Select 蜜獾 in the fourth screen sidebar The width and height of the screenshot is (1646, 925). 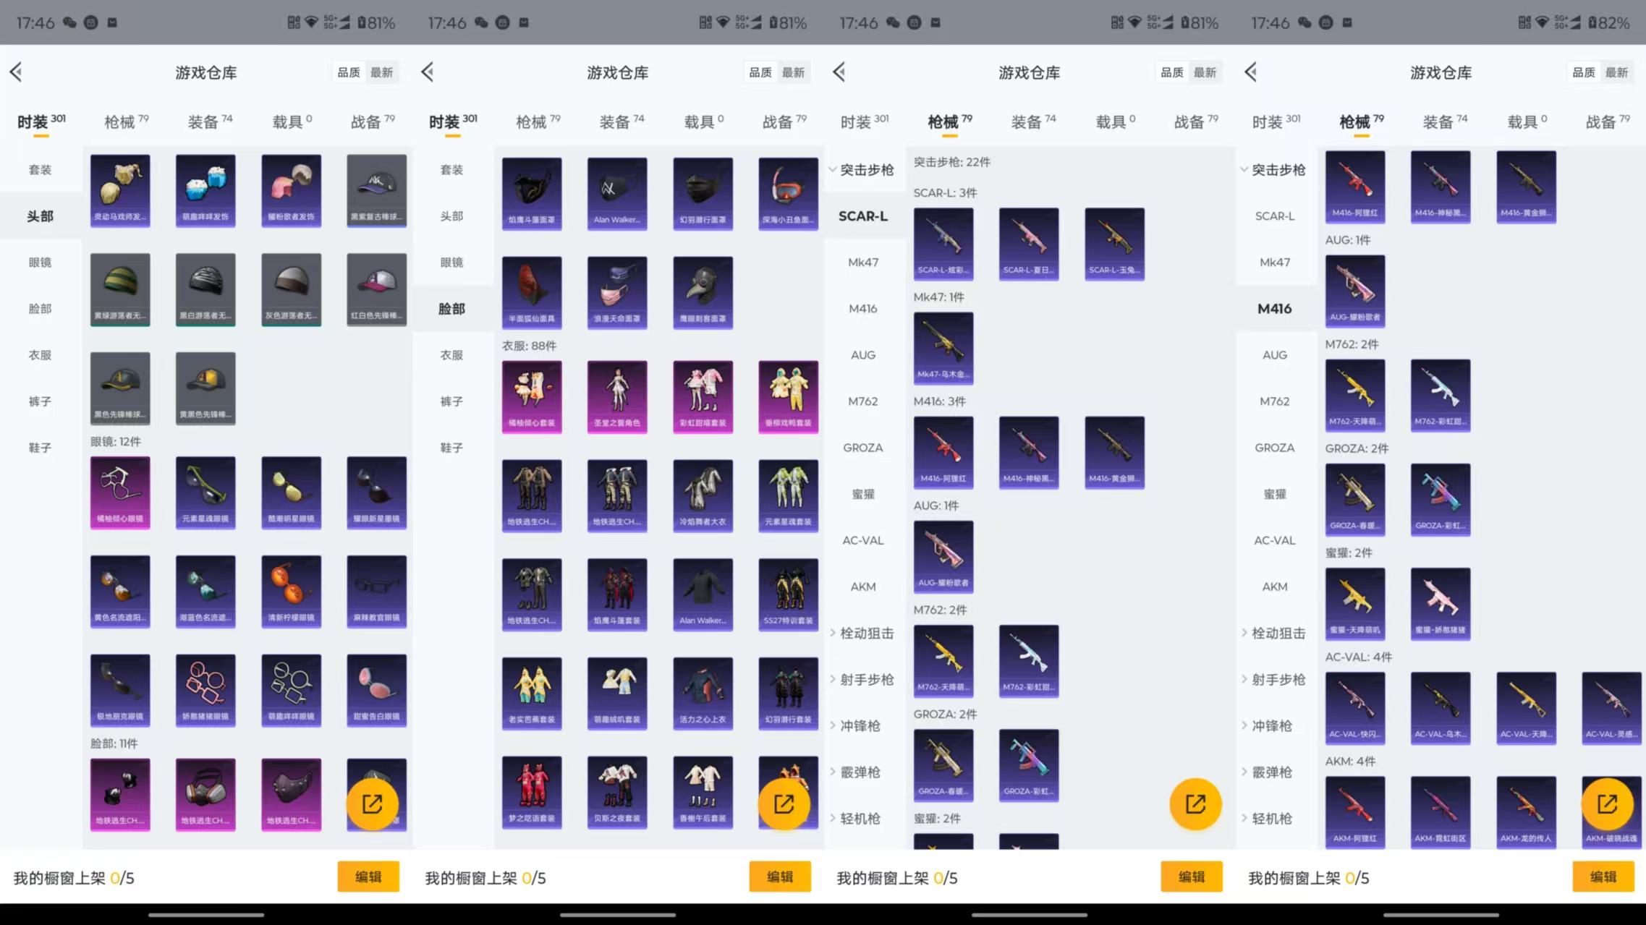click(1276, 494)
